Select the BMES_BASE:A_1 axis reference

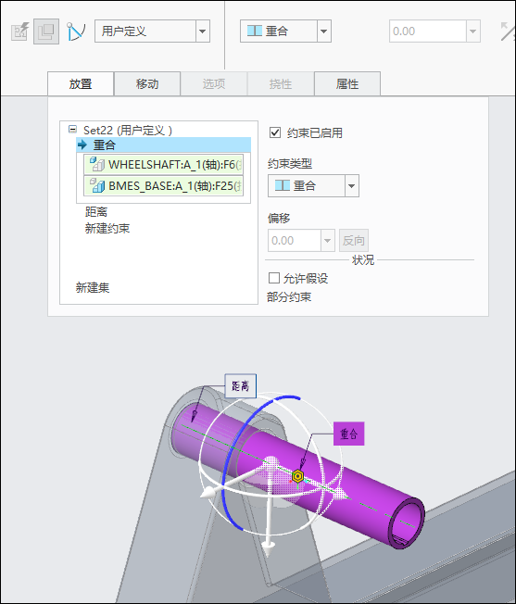click(x=164, y=186)
